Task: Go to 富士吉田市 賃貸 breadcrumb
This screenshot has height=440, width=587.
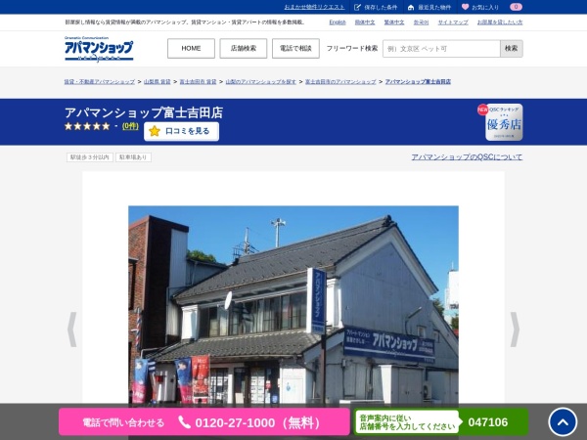Action: (198, 81)
